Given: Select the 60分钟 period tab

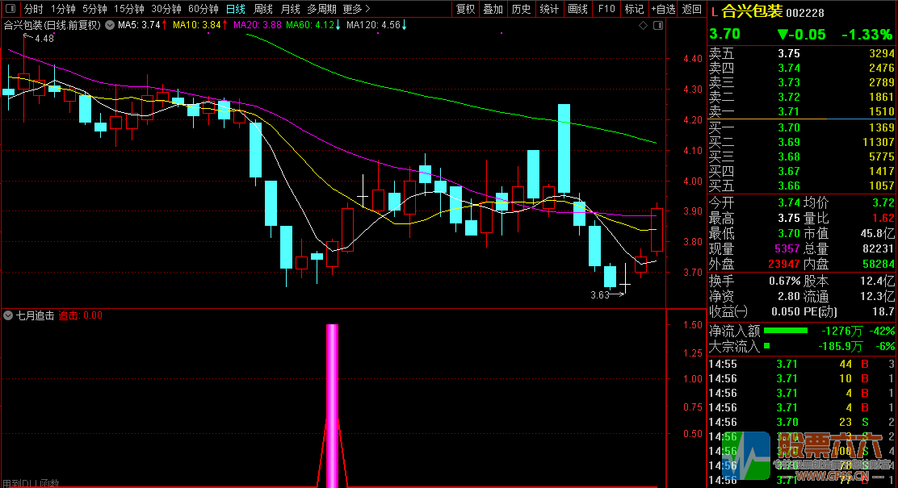Looking at the screenshot, I should coord(203,10).
